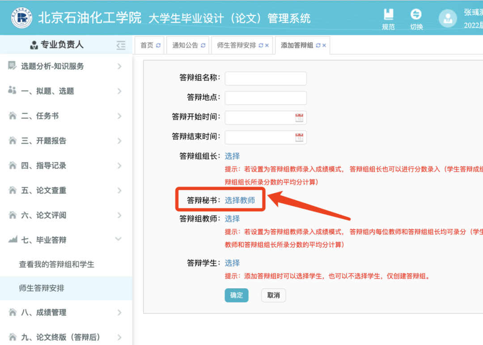Open 查看我的答辩组和学生 submenu item
The image size is (483, 345).
[57, 264]
